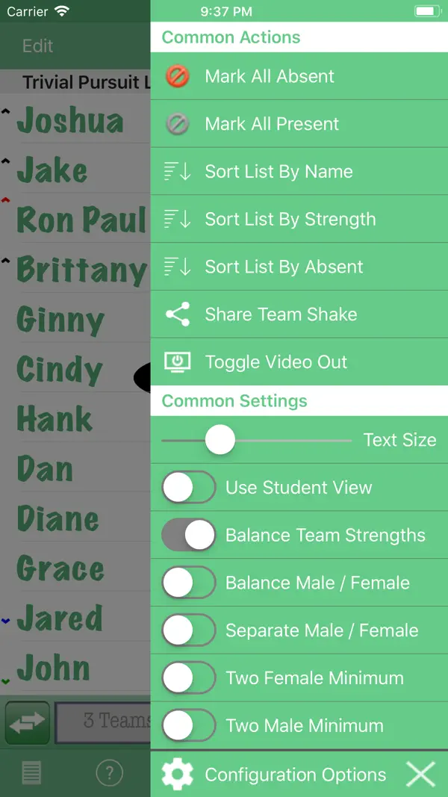Open Configuration Options gear icon
Screen dimensions: 448x797
pyautogui.click(x=177, y=774)
